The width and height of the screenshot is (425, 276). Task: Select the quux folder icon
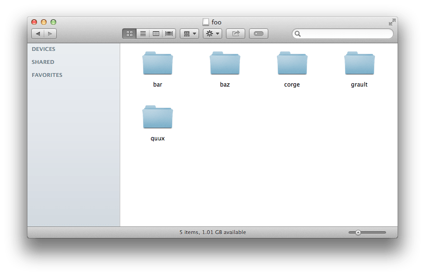point(158,117)
